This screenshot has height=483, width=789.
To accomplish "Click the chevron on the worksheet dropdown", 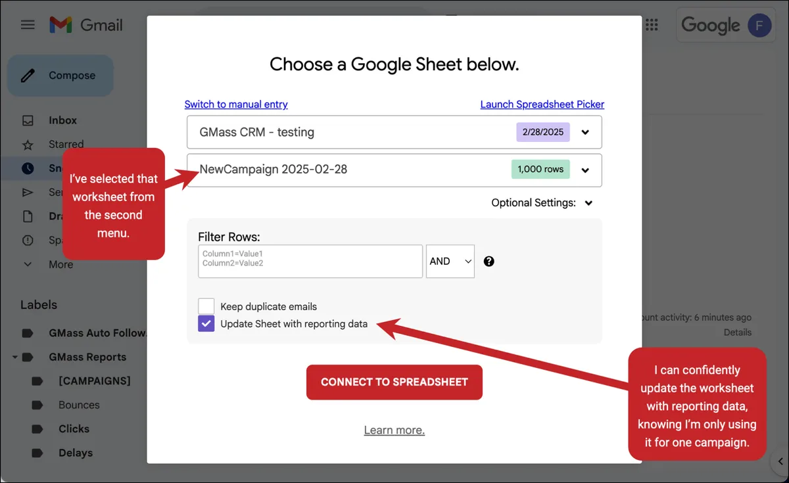I will click(x=585, y=170).
